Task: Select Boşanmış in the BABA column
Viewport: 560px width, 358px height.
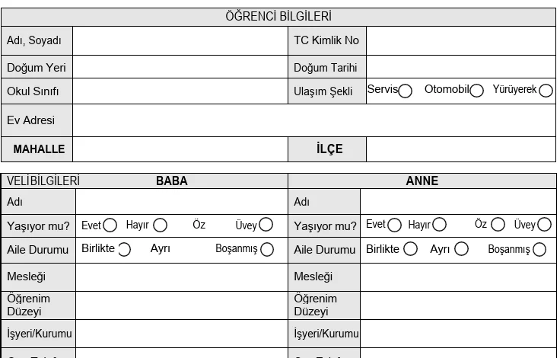Action: click(x=266, y=249)
